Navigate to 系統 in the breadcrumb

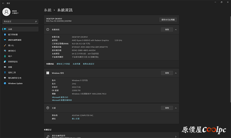pos(48,10)
